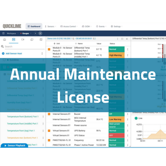Click the QUICKLIME logo
Screen dimensions: 166x166
coord(12,26)
